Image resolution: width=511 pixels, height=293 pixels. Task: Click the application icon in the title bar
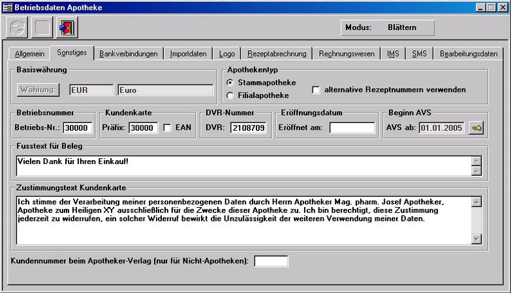point(7,7)
